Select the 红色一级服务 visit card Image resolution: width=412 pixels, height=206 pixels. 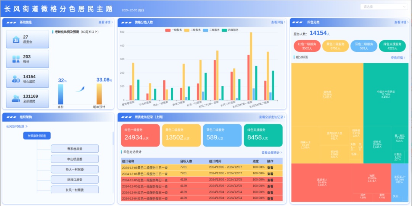(140, 135)
